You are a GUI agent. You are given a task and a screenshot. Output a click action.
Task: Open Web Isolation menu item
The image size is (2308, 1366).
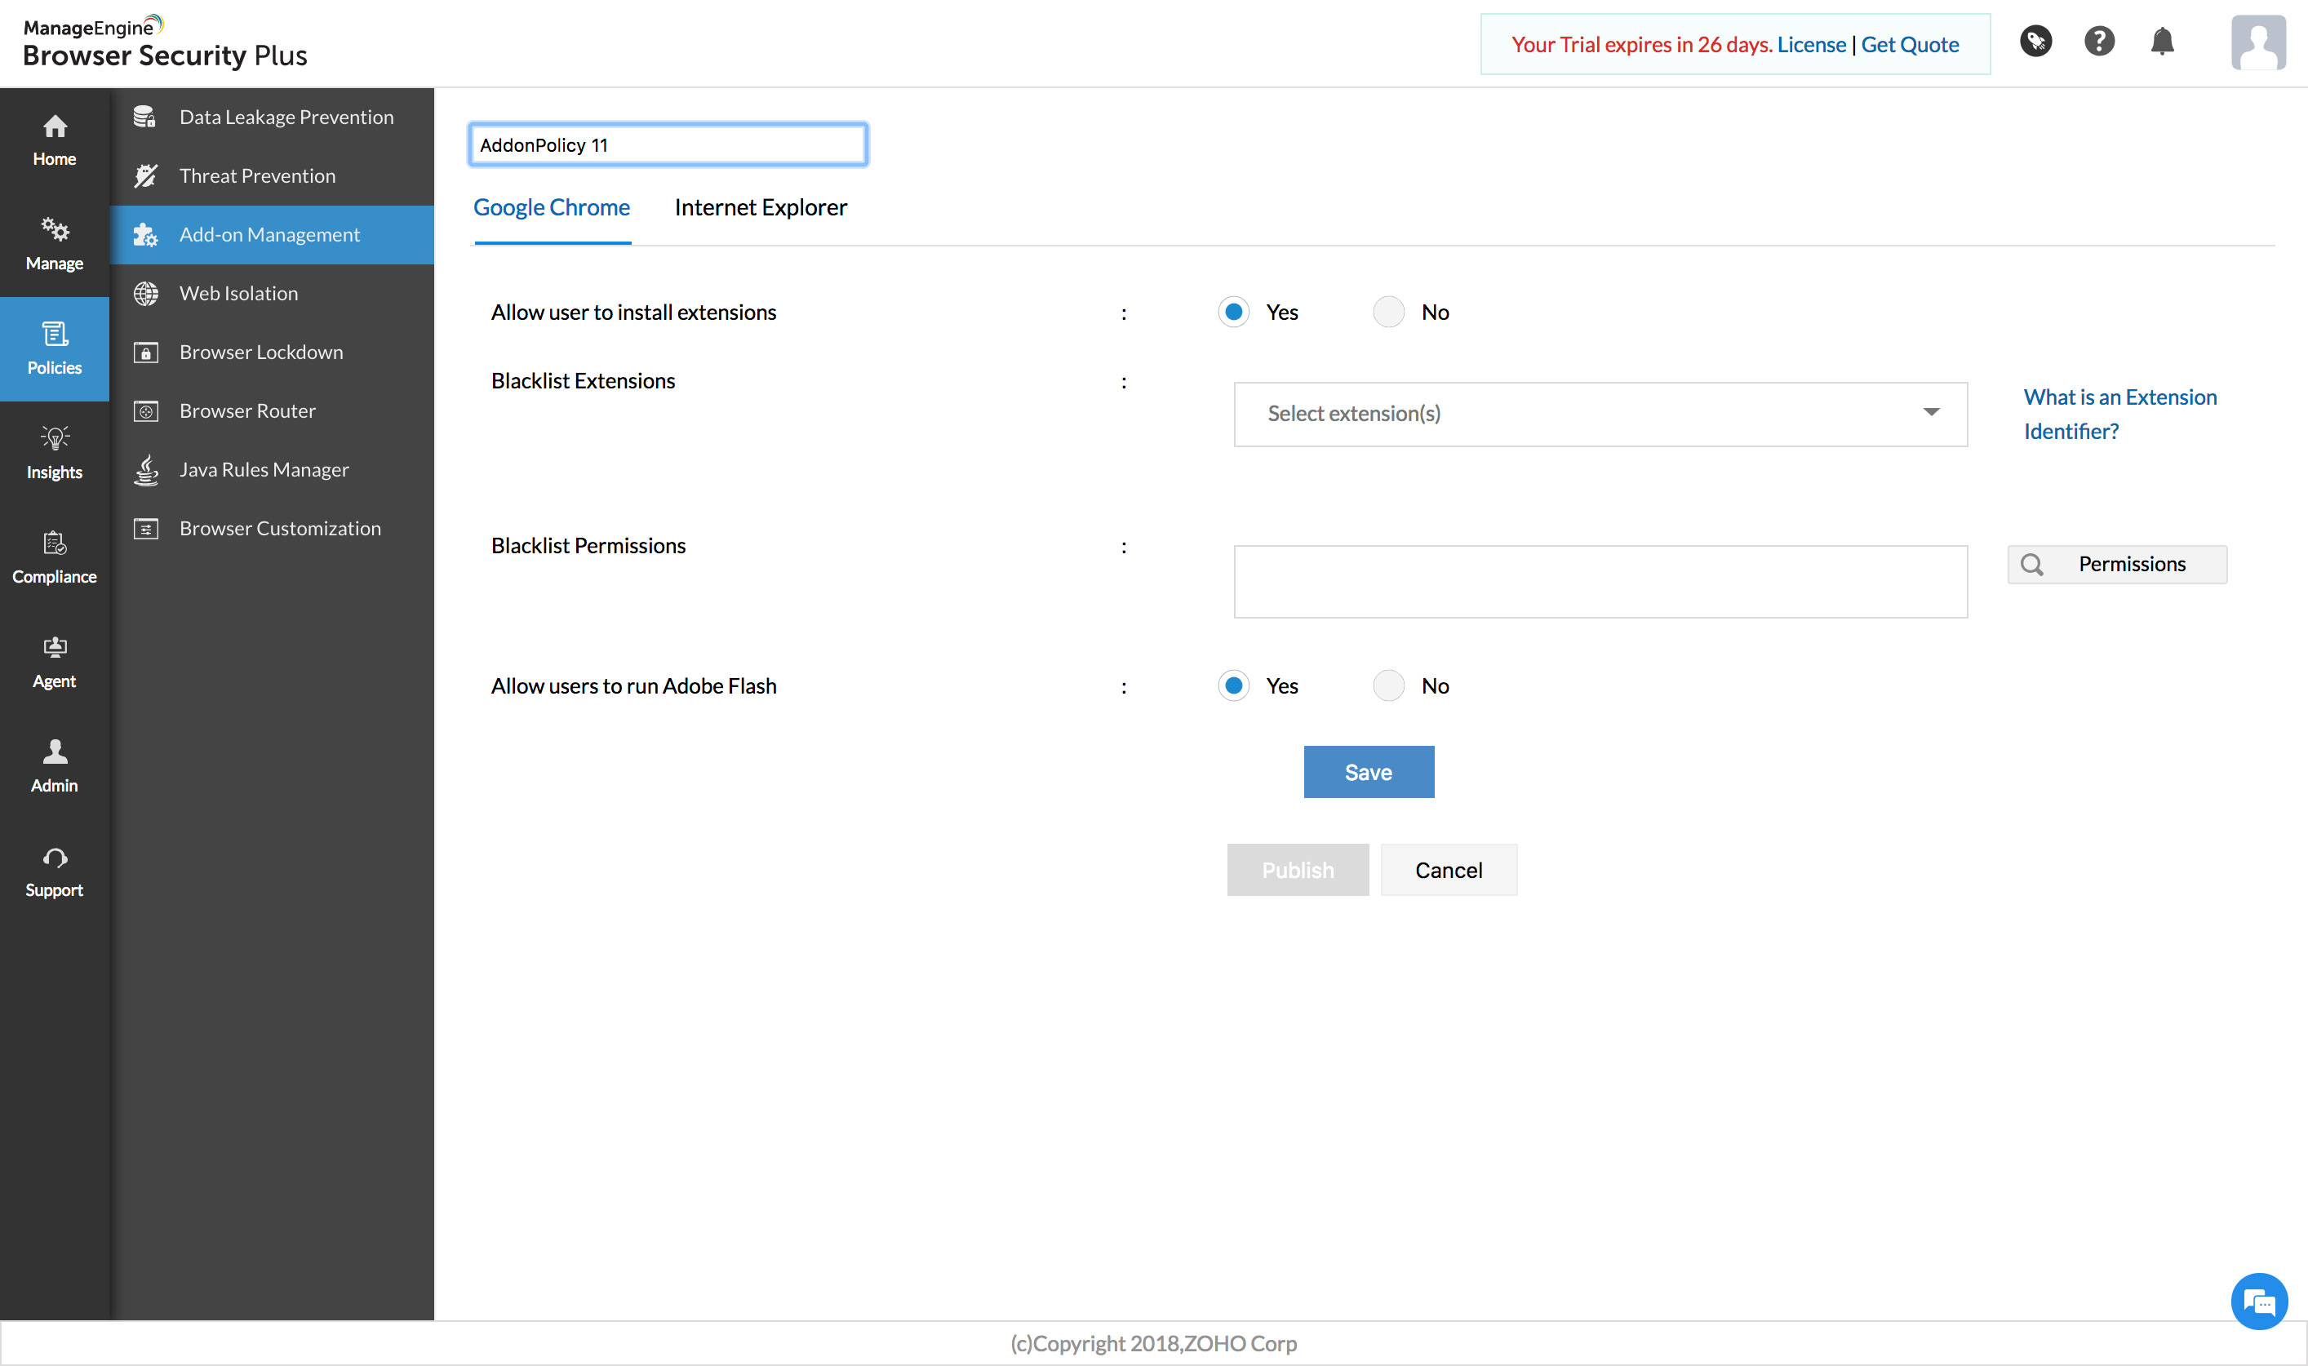(x=272, y=294)
